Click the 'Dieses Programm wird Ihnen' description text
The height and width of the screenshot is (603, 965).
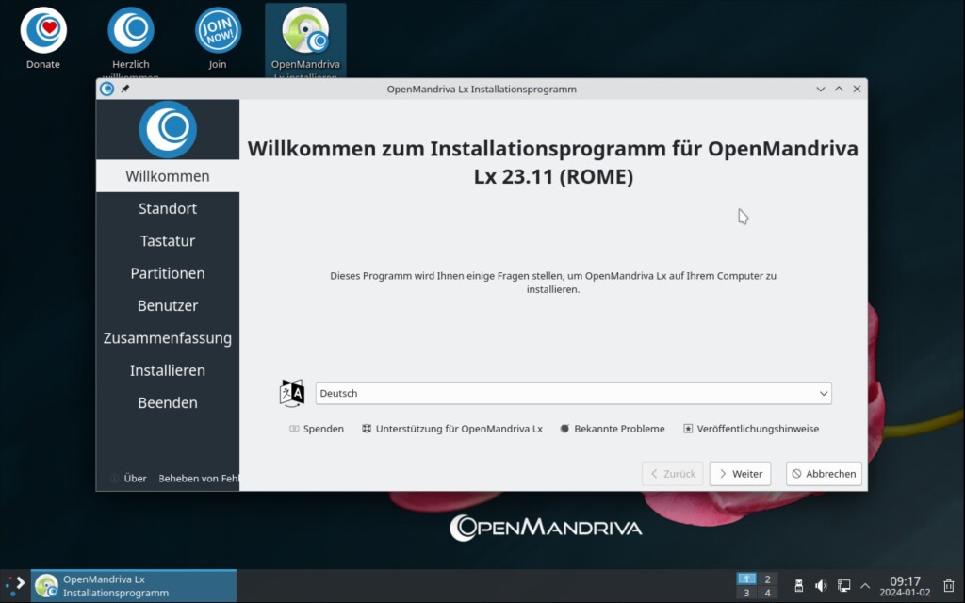tap(552, 283)
